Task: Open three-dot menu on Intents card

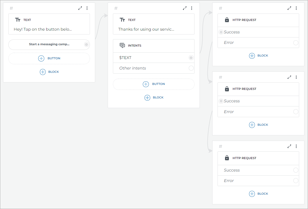Action: pyautogui.click(x=191, y=8)
